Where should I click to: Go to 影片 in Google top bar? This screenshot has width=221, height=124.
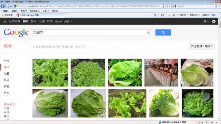coord(33,21)
